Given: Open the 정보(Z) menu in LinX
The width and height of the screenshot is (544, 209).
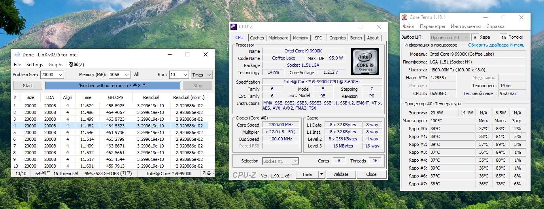Looking at the screenshot, I should point(76,65).
